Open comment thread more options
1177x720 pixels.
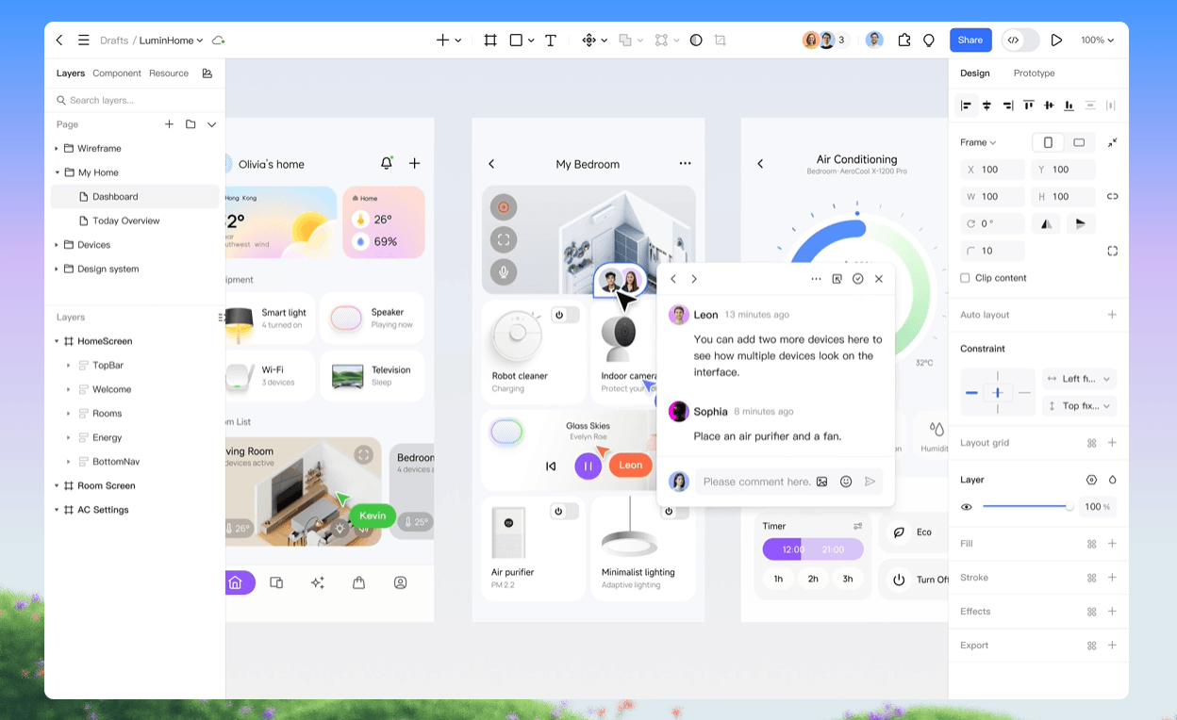tap(816, 279)
